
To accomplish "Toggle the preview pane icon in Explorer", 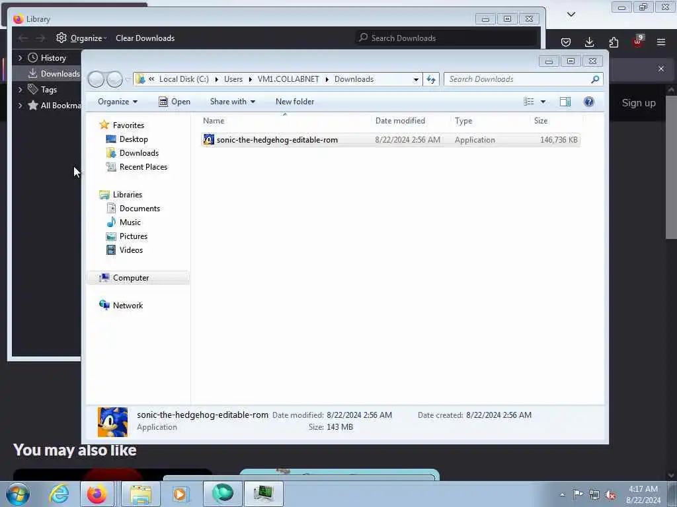I will [565, 102].
